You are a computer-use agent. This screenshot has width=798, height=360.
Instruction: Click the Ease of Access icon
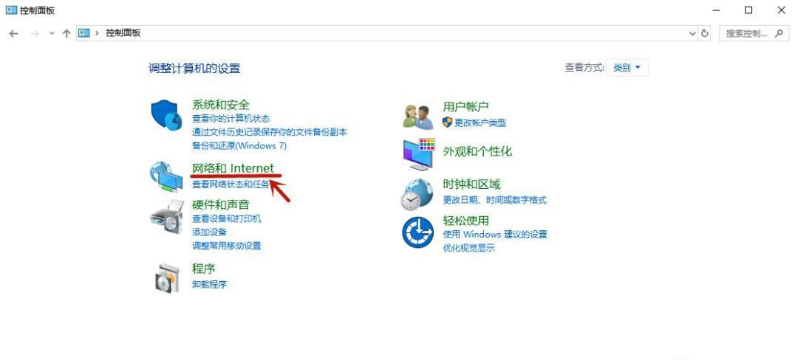pyautogui.click(x=417, y=233)
